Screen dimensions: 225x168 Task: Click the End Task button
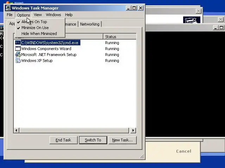[63, 140]
